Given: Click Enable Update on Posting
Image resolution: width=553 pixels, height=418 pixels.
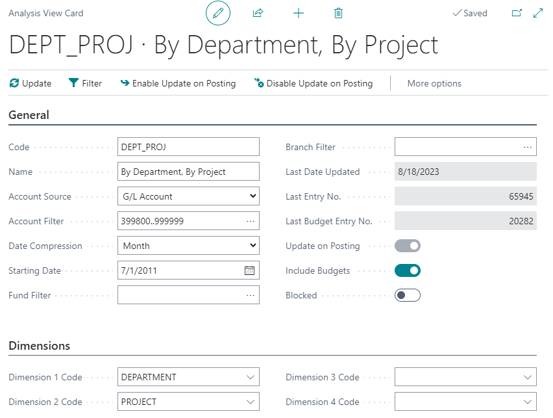Looking at the screenshot, I should pyautogui.click(x=178, y=83).
